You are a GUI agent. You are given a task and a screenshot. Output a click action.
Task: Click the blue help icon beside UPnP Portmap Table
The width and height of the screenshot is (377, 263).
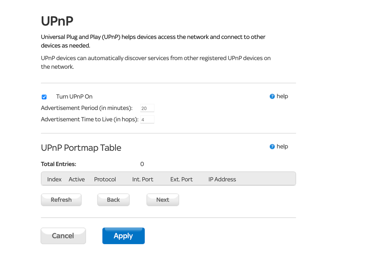[272, 147]
